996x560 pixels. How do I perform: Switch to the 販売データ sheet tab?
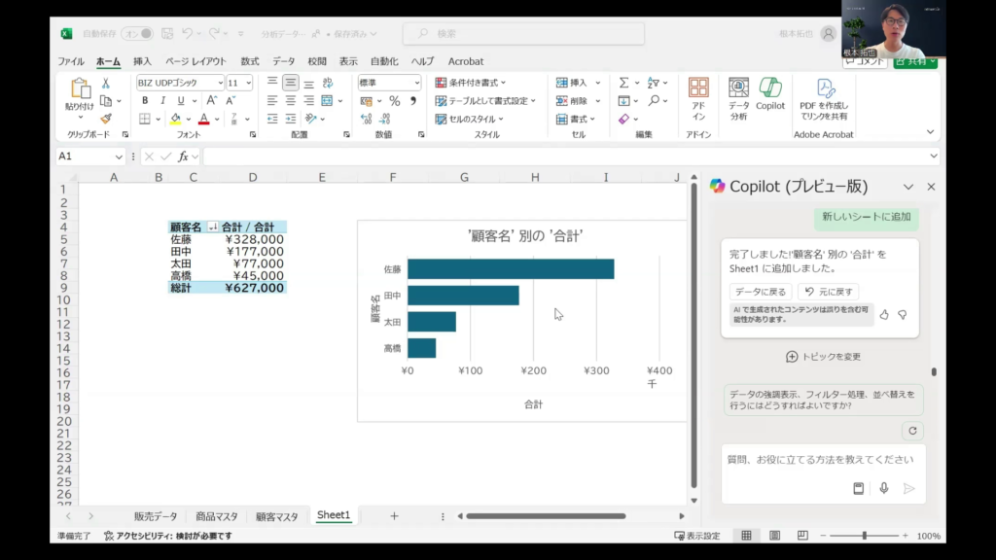(x=156, y=516)
